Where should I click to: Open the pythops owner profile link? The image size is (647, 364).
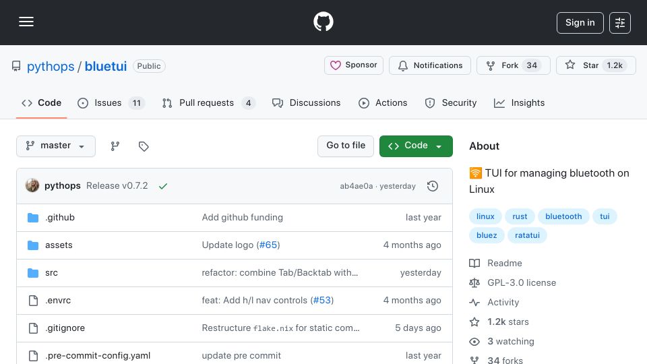click(x=51, y=67)
